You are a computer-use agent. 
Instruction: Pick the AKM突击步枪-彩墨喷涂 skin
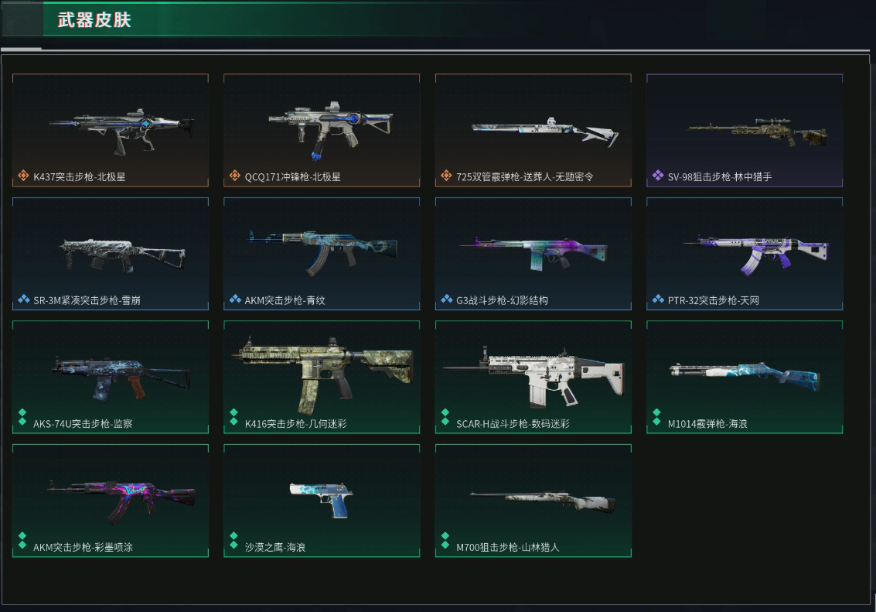pos(111,501)
